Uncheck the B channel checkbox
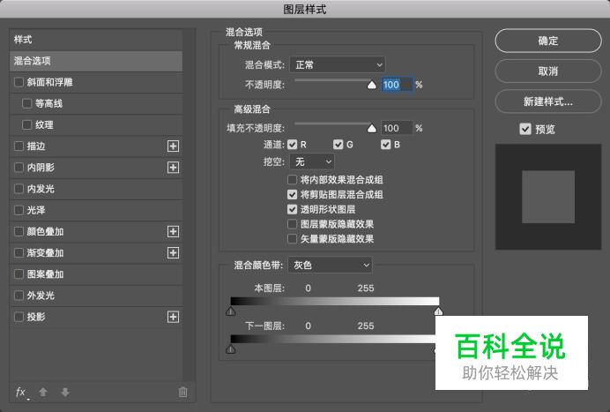The width and height of the screenshot is (610, 412). pyautogui.click(x=385, y=145)
